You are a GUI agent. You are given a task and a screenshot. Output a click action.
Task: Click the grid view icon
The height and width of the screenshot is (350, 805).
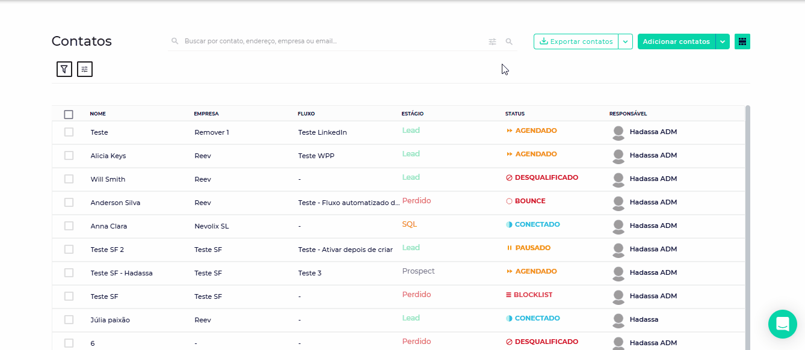742,41
